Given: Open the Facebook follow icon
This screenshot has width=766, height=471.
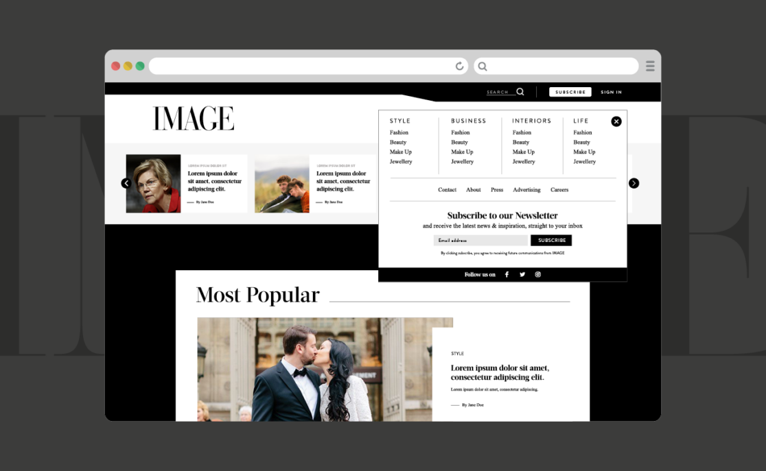Looking at the screenshot, I should [x=507, y=274].
